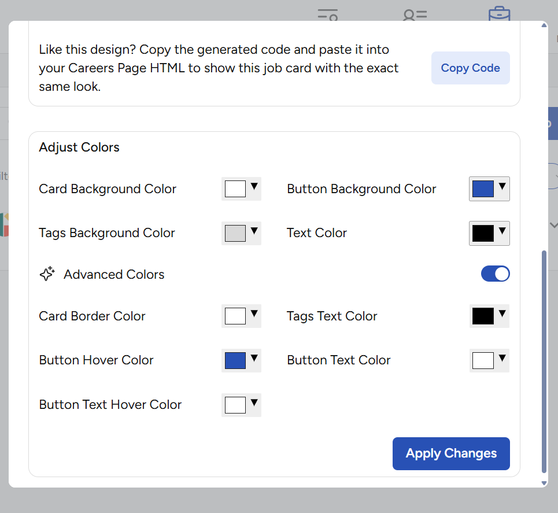Click the scrollbar up arrow in the dialog
The height and width of the screenshot is (513, 558).
(x=544, y=25)
